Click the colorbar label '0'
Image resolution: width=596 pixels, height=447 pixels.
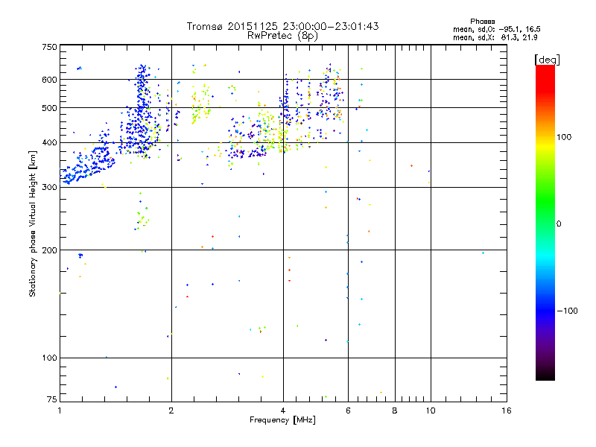pyautogui.click(x=559, y=224)
